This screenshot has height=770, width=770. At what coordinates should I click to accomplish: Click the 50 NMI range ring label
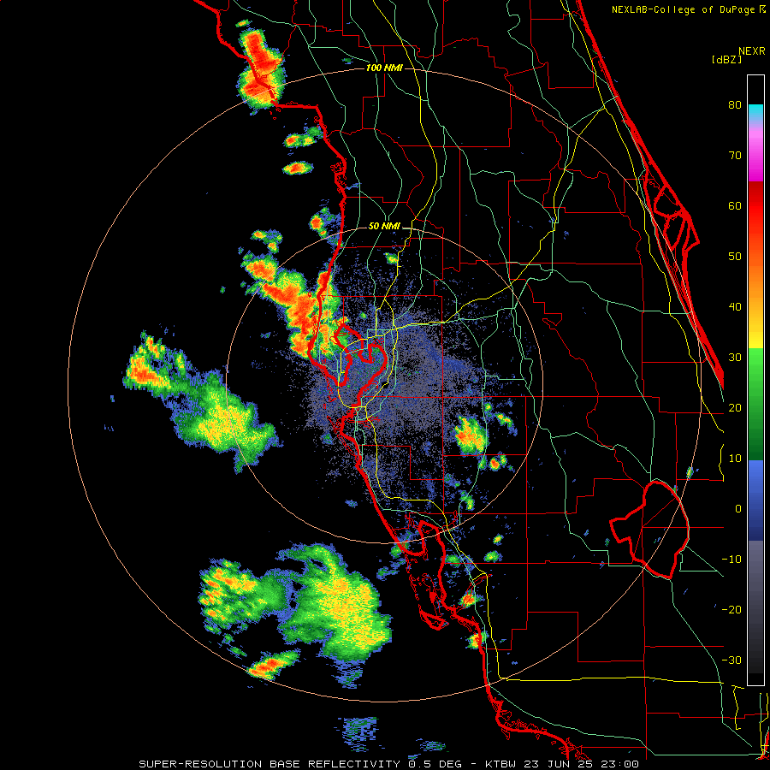[x=384, y=226]
